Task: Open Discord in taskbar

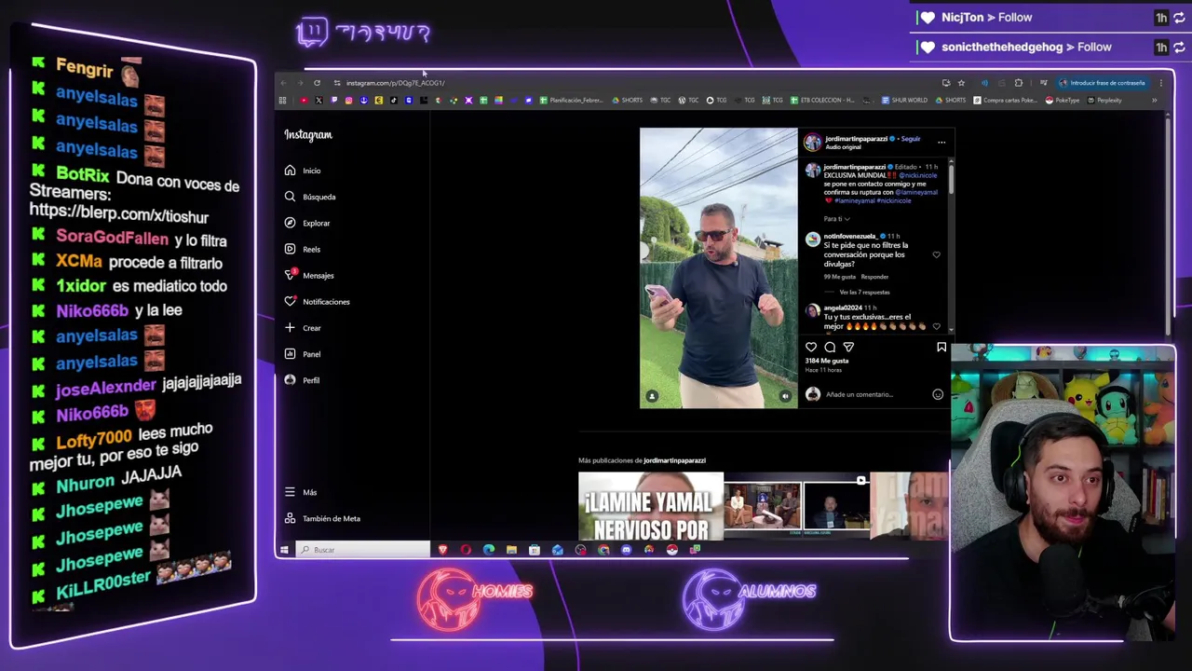Action: point(626,550)
